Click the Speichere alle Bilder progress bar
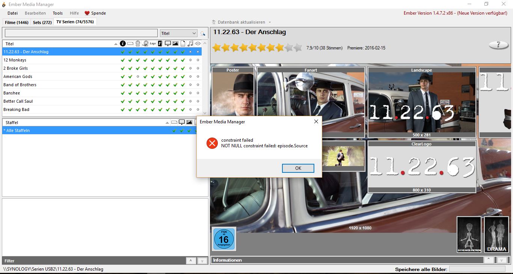Viewport: 513px width, 274px height. click(x=477, y=269)
